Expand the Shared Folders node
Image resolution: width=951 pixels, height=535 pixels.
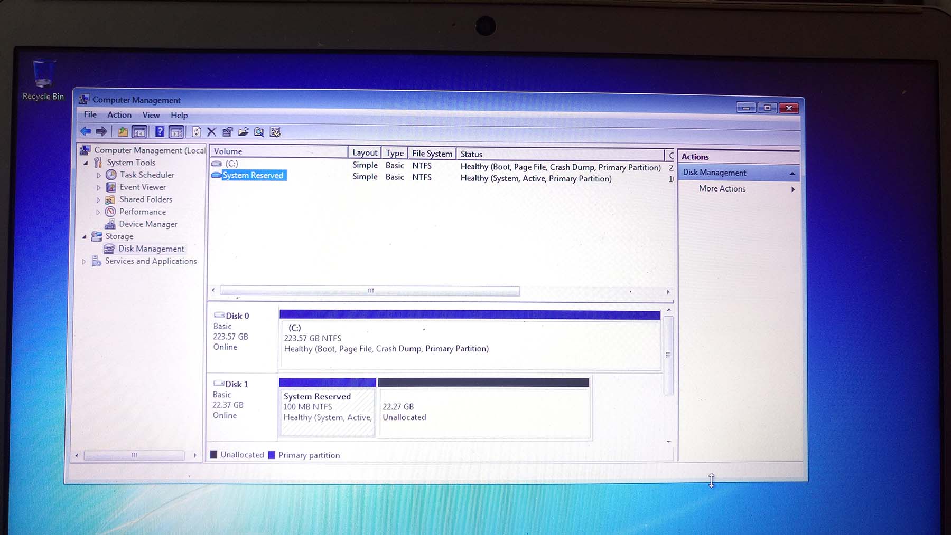click(x=98, y=200)
